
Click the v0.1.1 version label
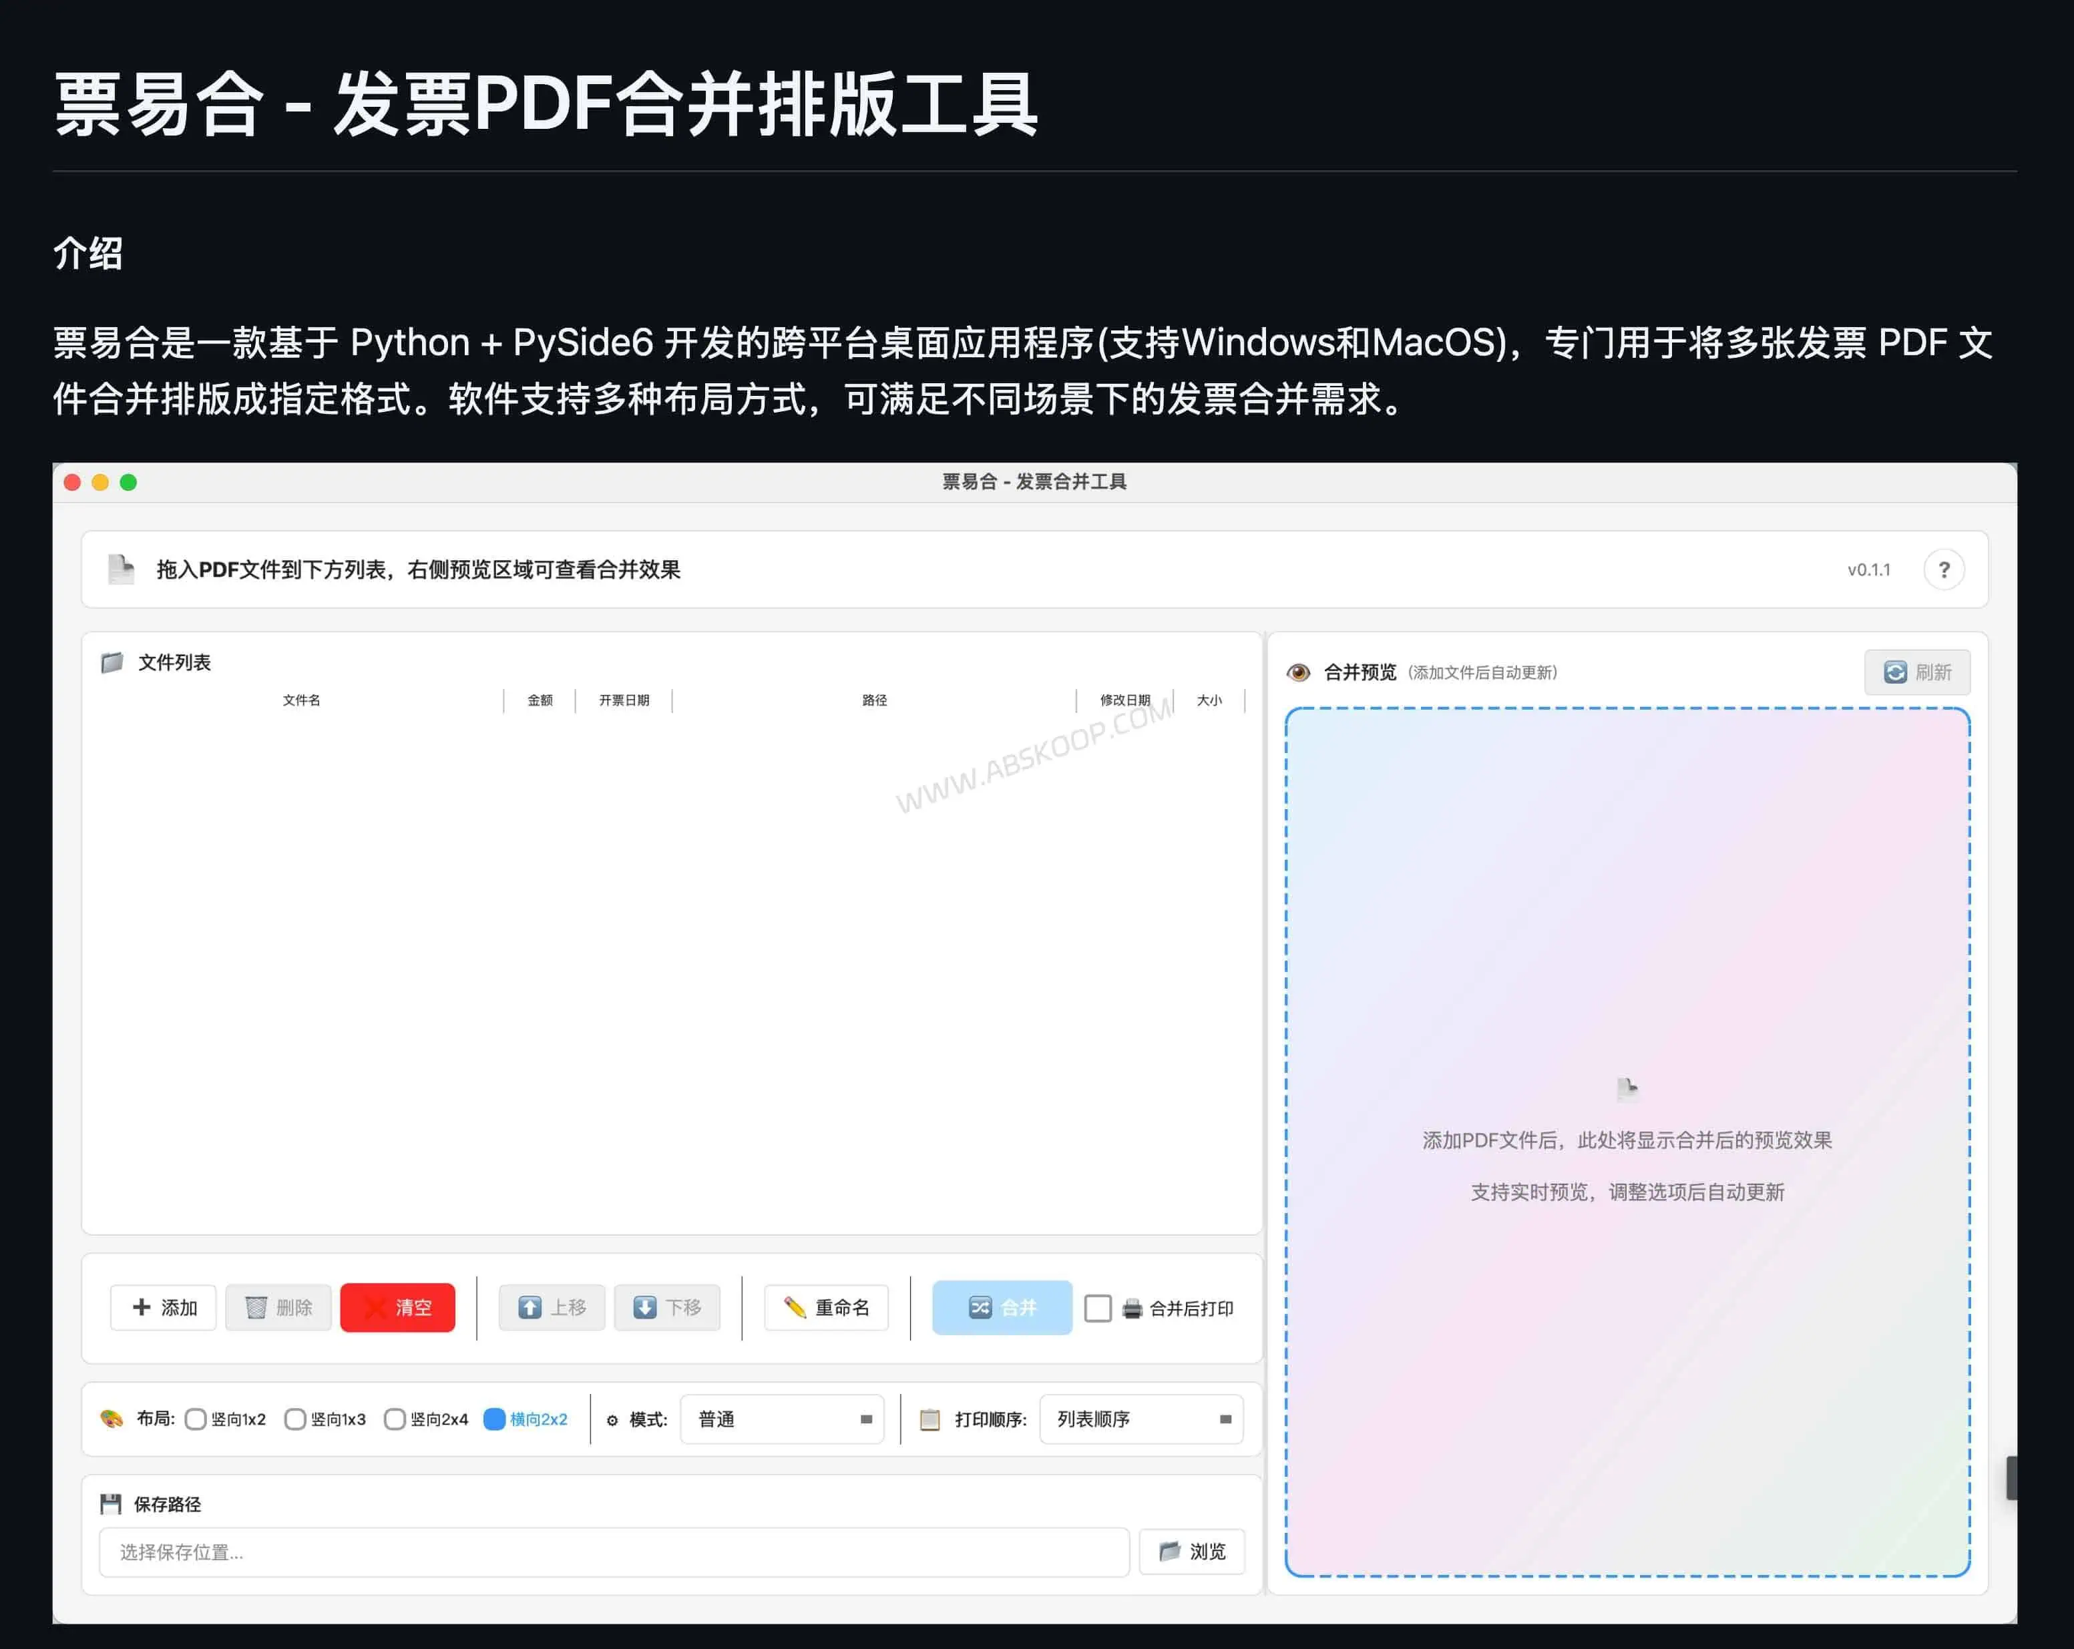[x=1868, y=569]
